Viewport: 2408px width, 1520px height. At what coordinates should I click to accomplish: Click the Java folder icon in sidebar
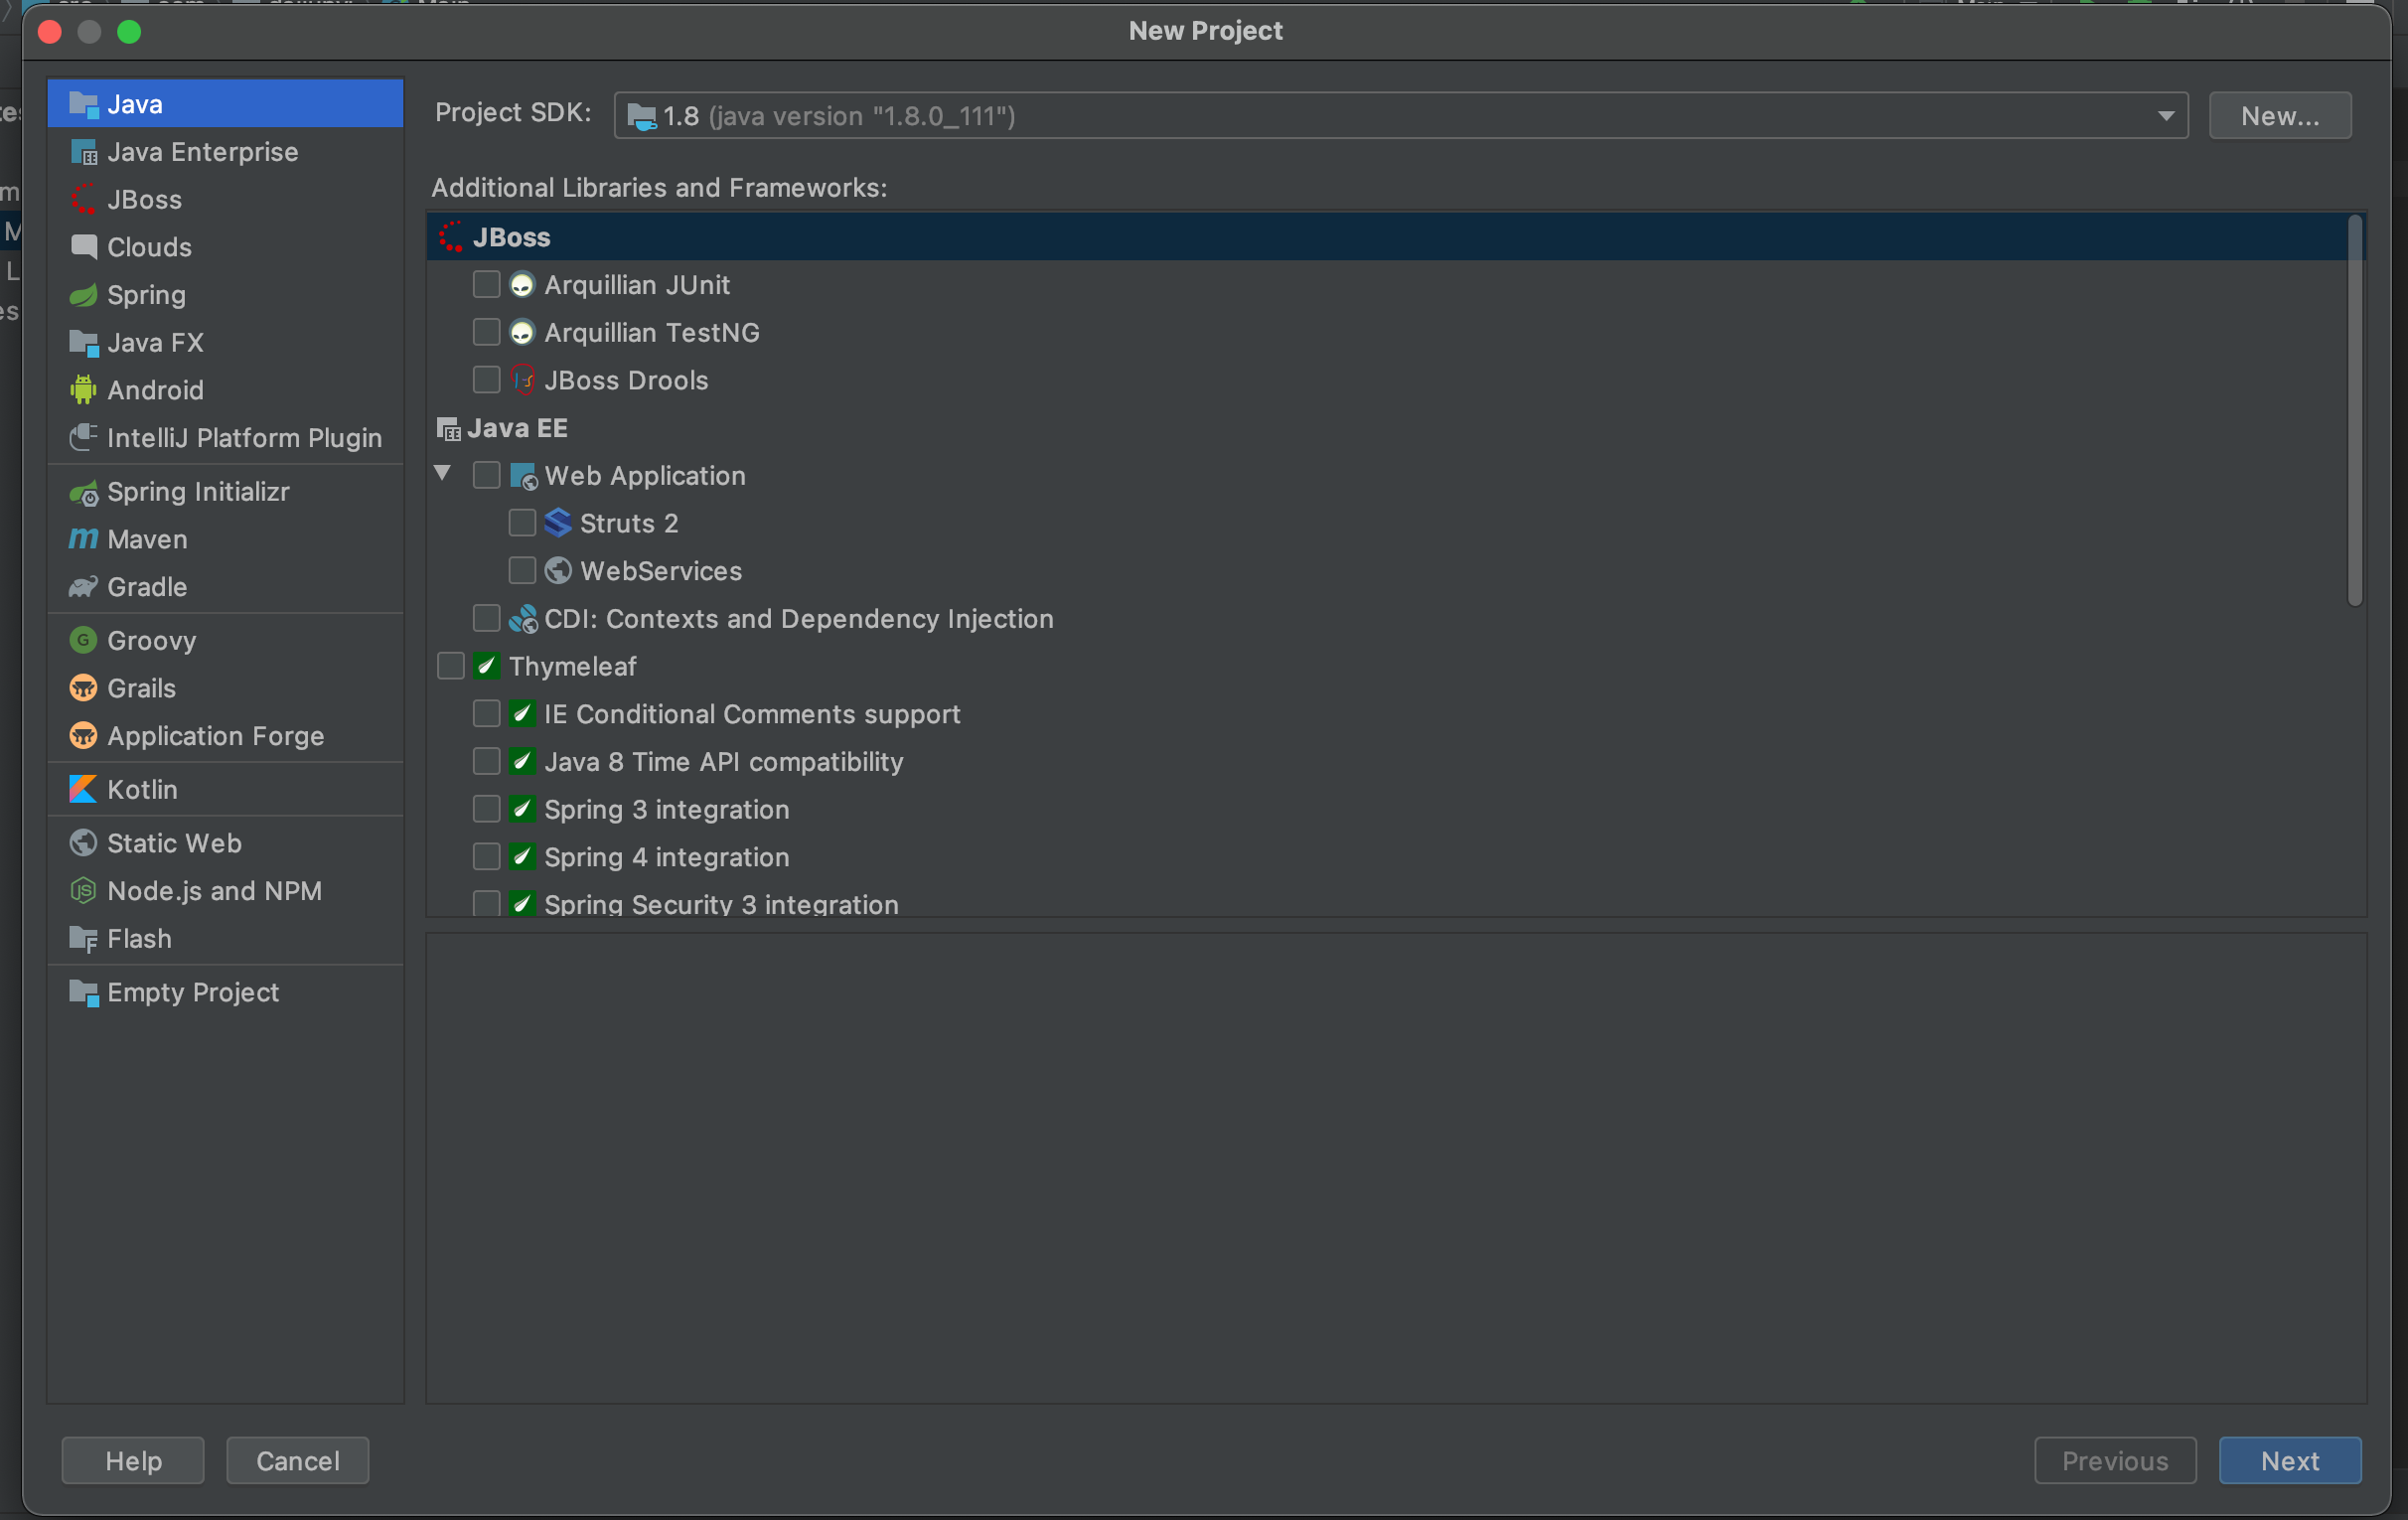(83, 104)
